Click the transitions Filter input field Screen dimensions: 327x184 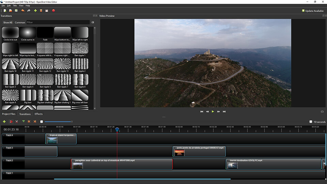(58, 22)
